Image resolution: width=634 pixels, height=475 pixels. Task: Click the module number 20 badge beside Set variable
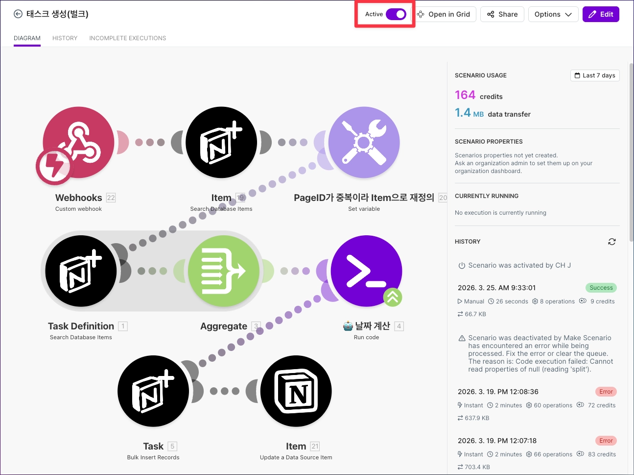click(x=443, y=198)
